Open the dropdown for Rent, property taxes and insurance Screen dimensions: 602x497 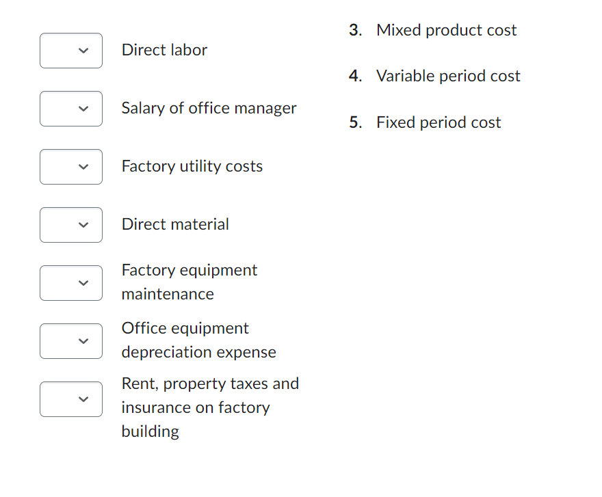pyautogui.click(x=71, y=399)
